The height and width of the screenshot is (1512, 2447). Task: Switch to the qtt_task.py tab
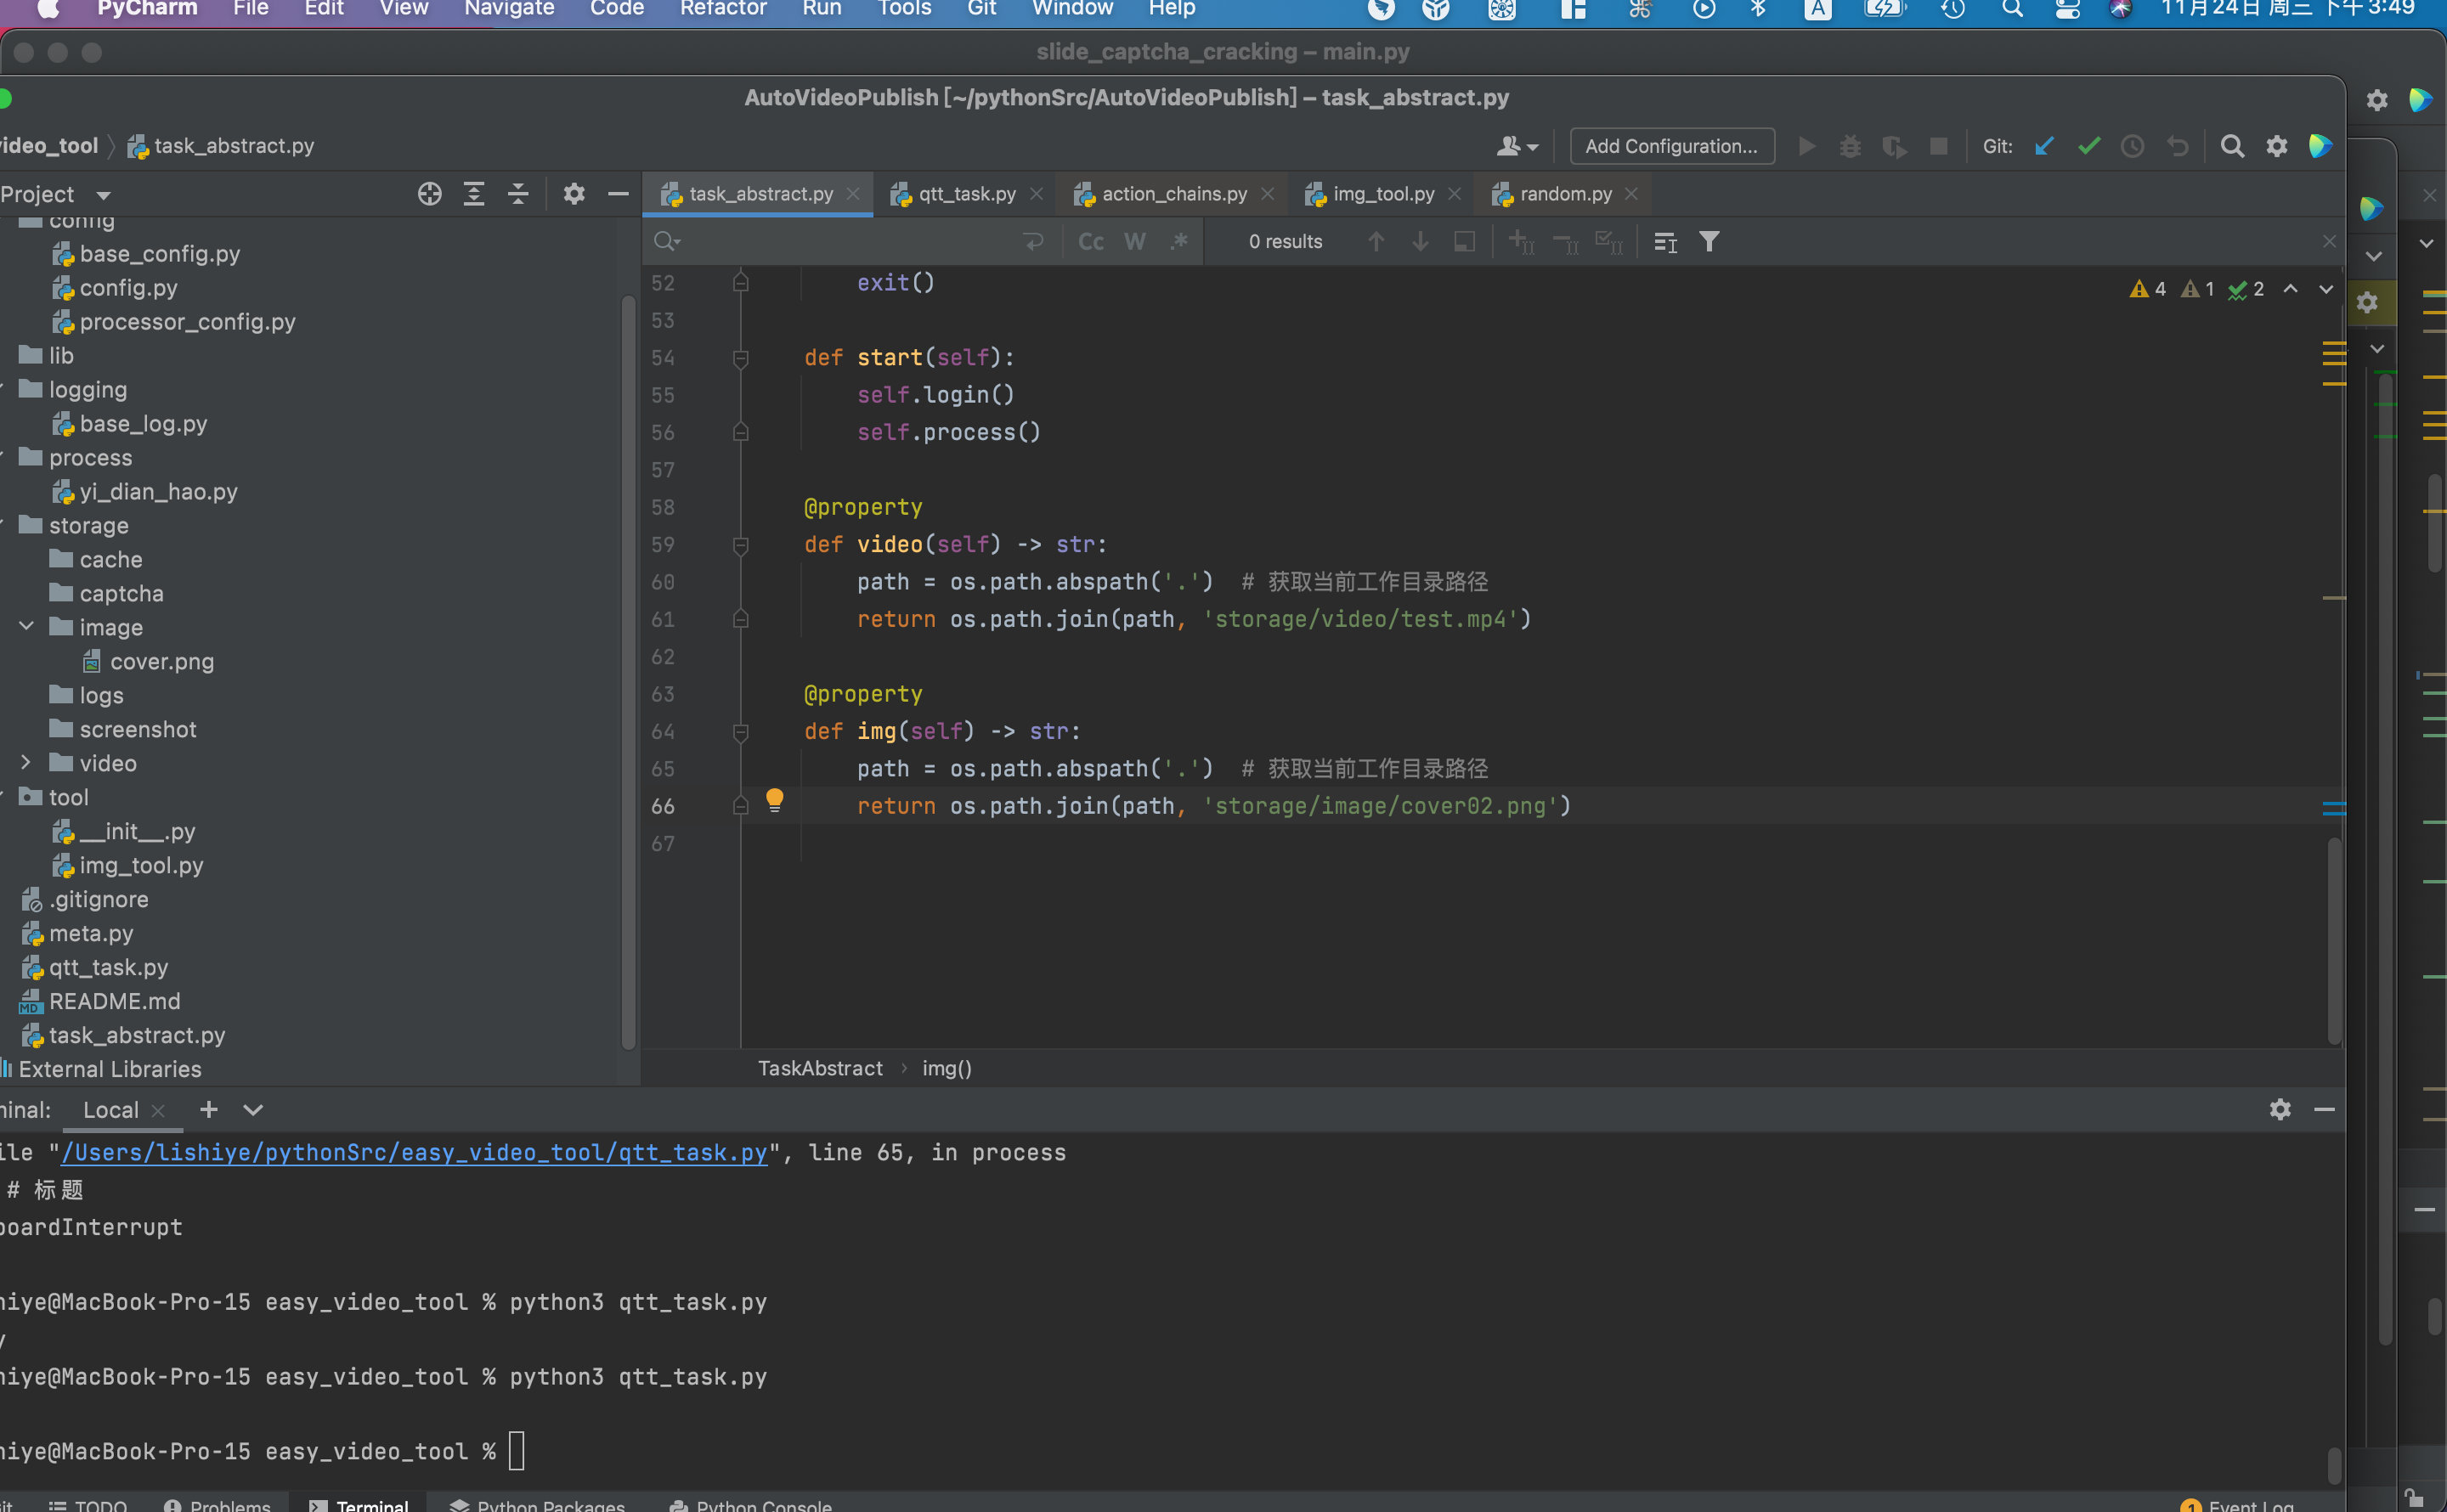(x=967, y=192)
